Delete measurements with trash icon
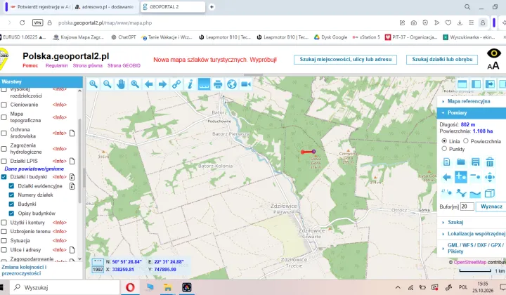Screen dimensions: 506x295 click(x=490, y=162)
